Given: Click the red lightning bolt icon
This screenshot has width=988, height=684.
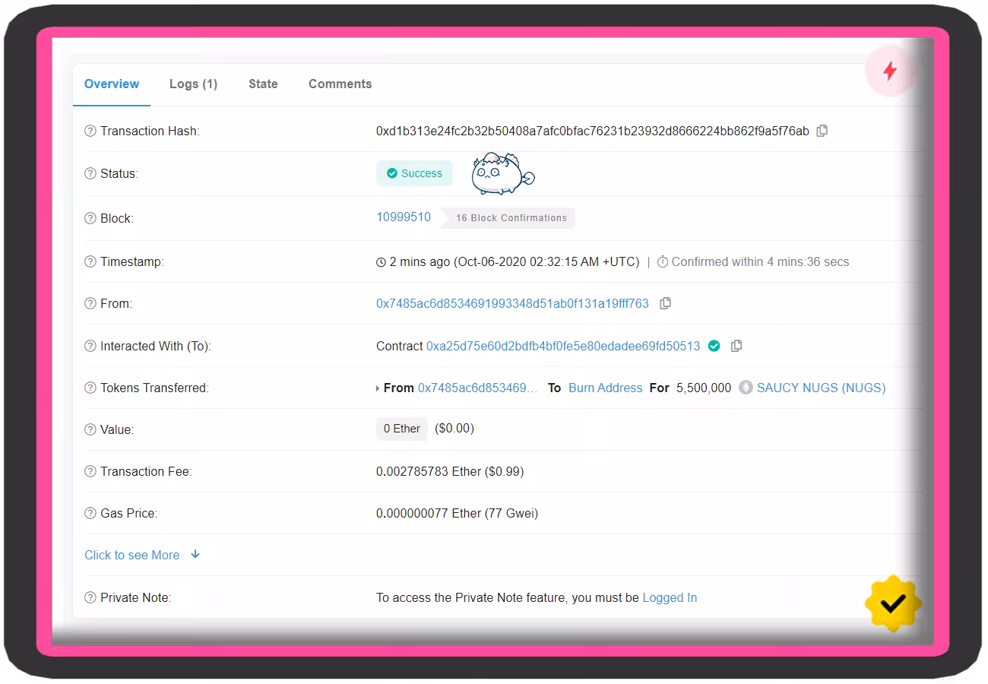Looking at the screenshot, I should (889, 71).
